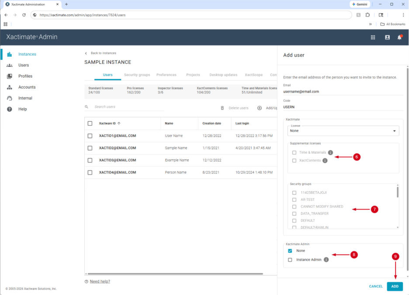
Task: Click the info icon beside Time & Materials
Action: tap(330, 153)
